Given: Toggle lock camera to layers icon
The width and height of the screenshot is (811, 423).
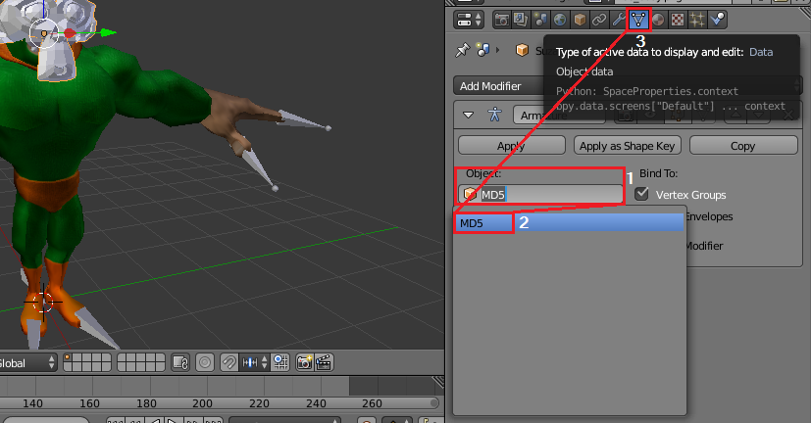Looking at the screenshot, I should point(180,362).
